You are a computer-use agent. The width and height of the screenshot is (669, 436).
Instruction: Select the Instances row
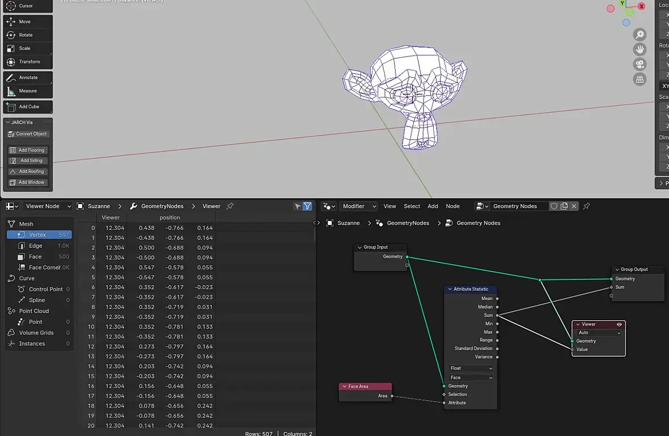click(39, 344)
